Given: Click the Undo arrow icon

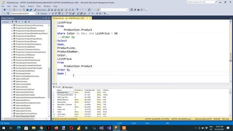Looking at the screenshot, I should 78,10.
